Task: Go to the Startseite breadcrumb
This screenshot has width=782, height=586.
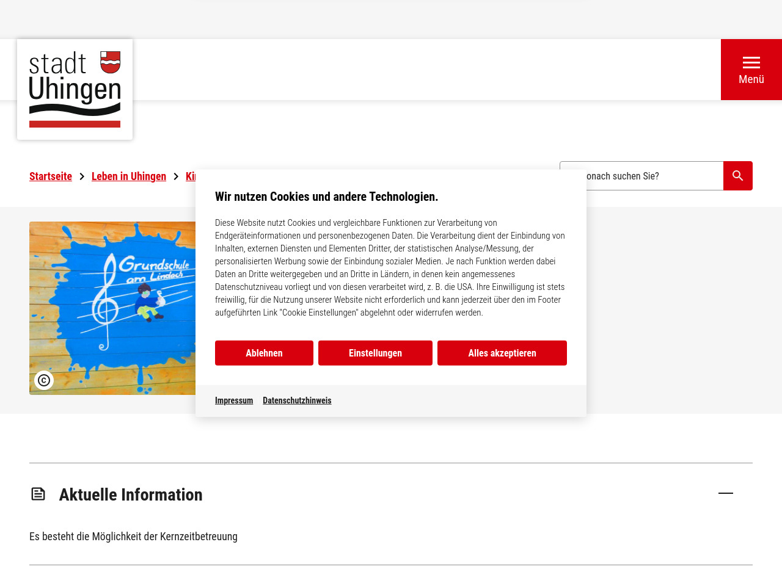Action: tap(51, 176)
